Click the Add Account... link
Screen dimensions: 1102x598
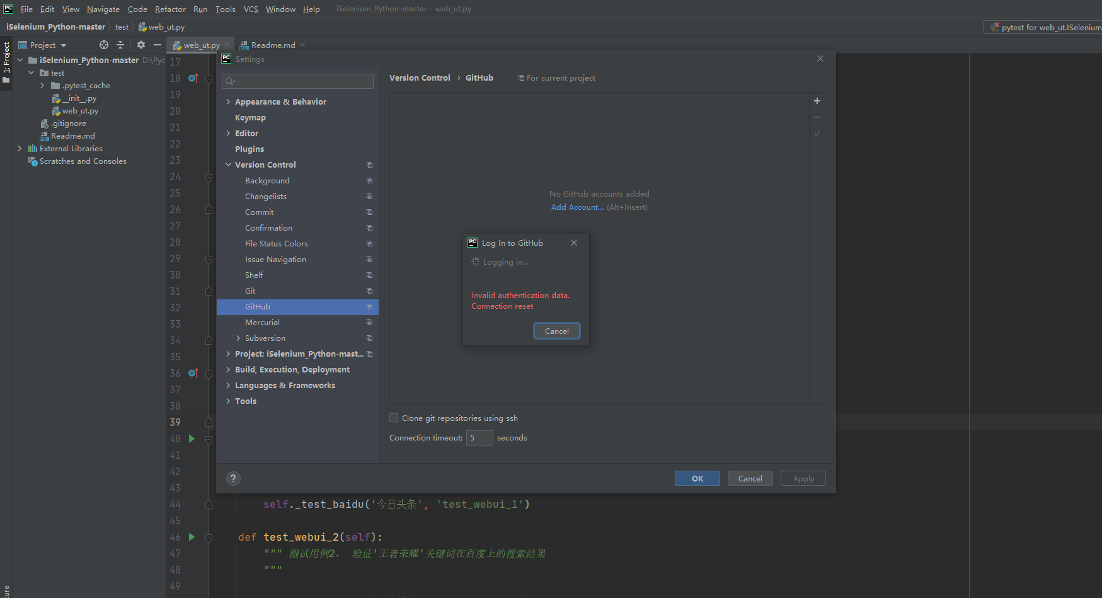(x=577, y=207)
